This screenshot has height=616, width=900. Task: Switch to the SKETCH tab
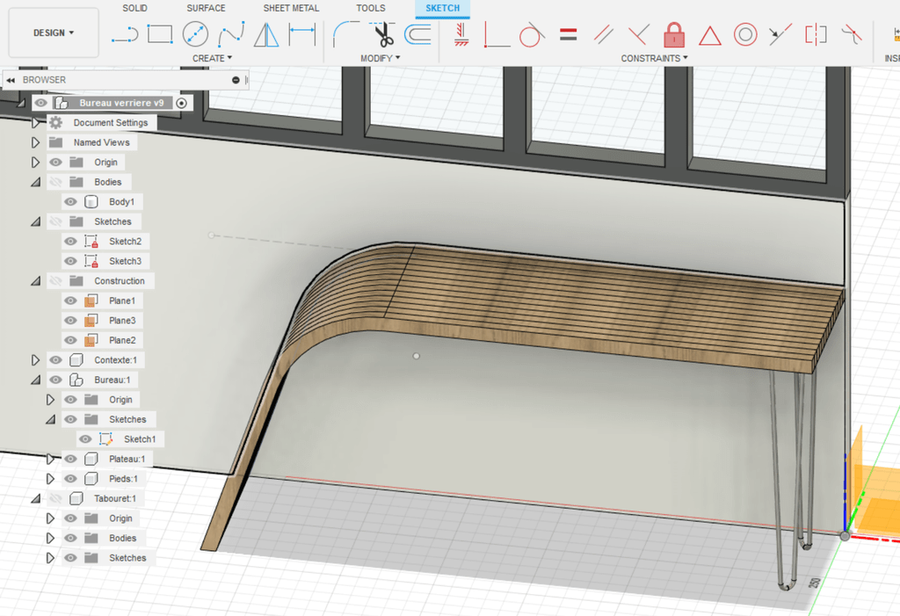click(443, 8)
